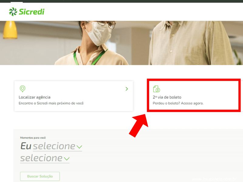Expand the first selecione dropdown after Eu
This screenshot has height=182, width=243.
click(57, 146)
